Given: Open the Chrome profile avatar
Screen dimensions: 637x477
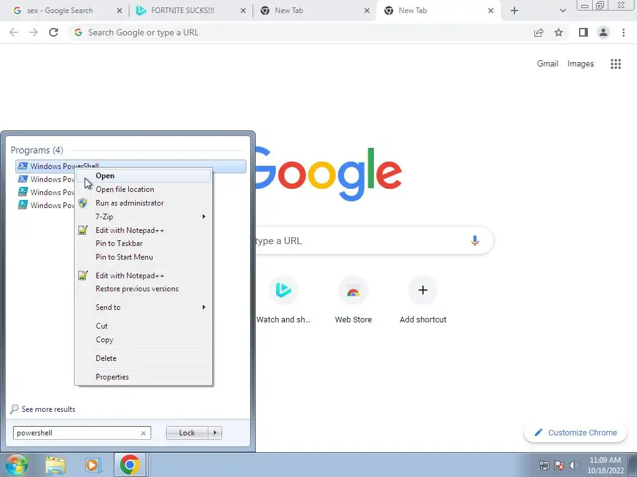Looking at the screenshot, I should click(x=603, y=32).
